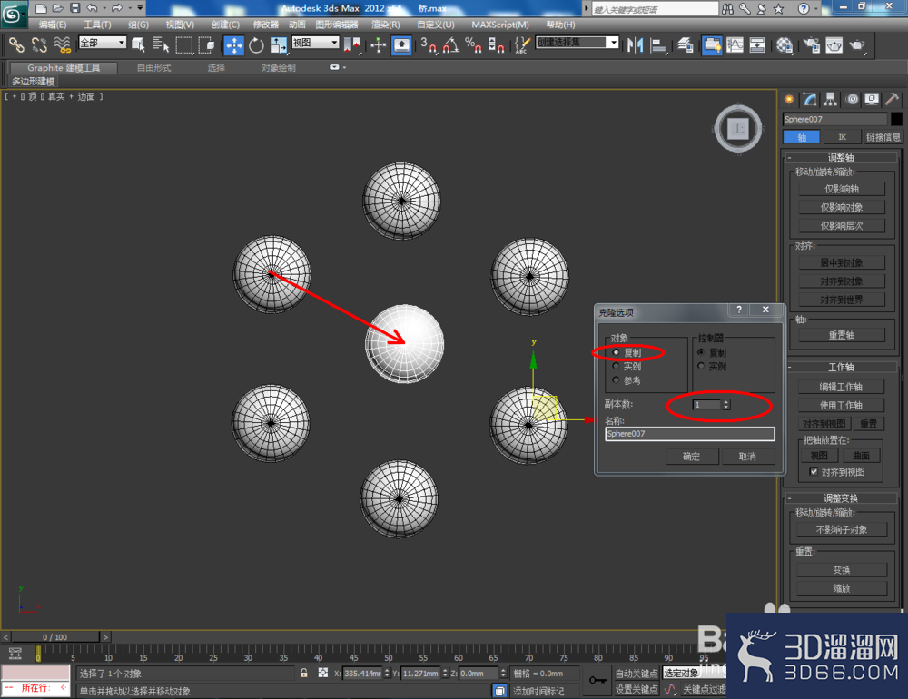Open the selection filter All dropdown

click(x=103, y=43)
